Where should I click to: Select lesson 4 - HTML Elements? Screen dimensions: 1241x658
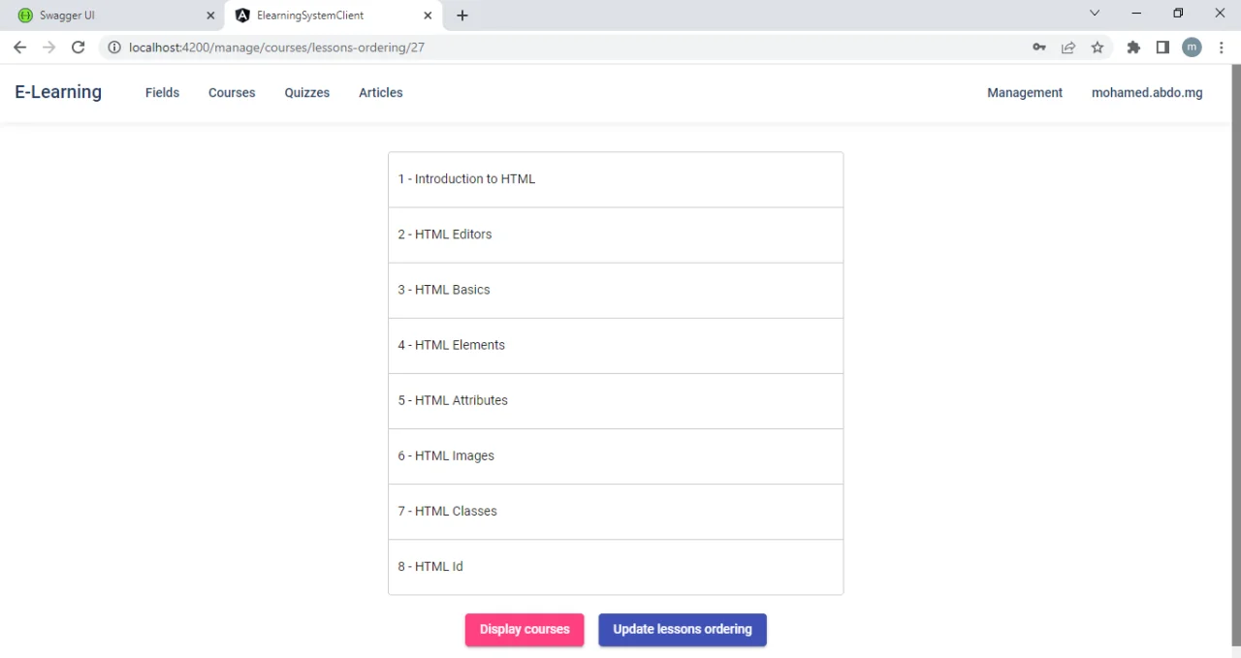(x=616, y=345)
